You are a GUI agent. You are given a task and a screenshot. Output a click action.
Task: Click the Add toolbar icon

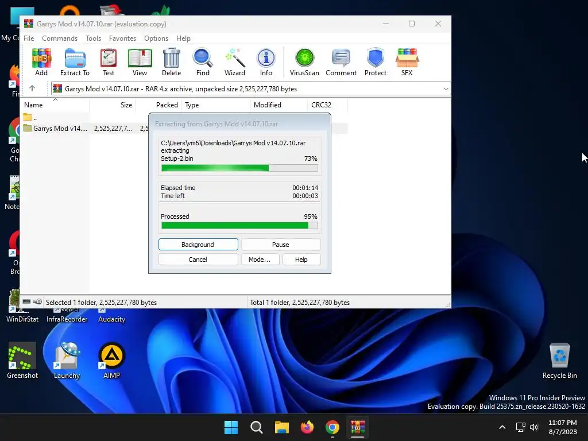pos(41,62)
